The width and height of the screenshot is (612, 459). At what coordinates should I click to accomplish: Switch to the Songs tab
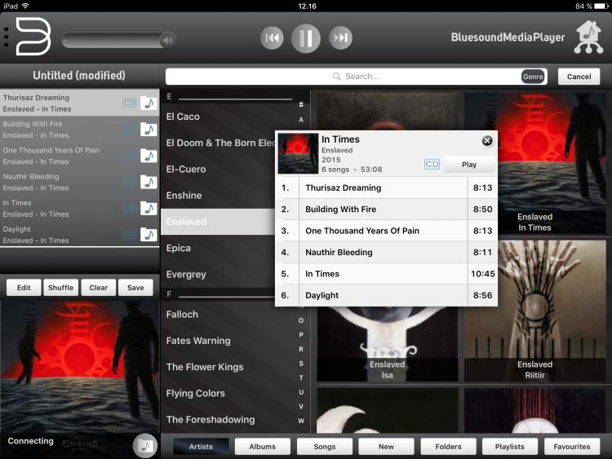coord(324,447)
